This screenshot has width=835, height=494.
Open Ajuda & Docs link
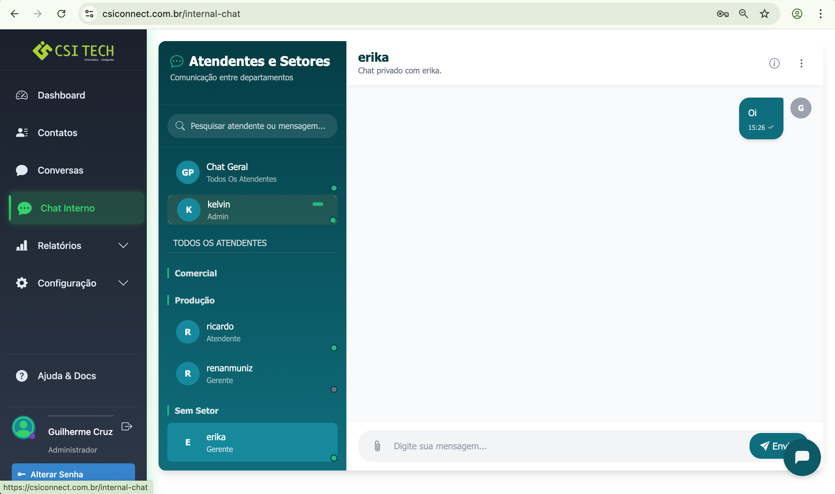[67, 376]
